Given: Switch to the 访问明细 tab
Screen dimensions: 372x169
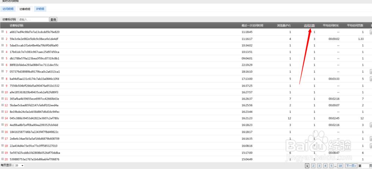Looking at the screenshot, I should pos(8,9).
